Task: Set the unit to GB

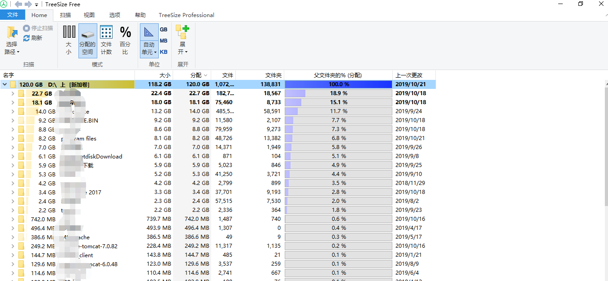Action: 164,29
